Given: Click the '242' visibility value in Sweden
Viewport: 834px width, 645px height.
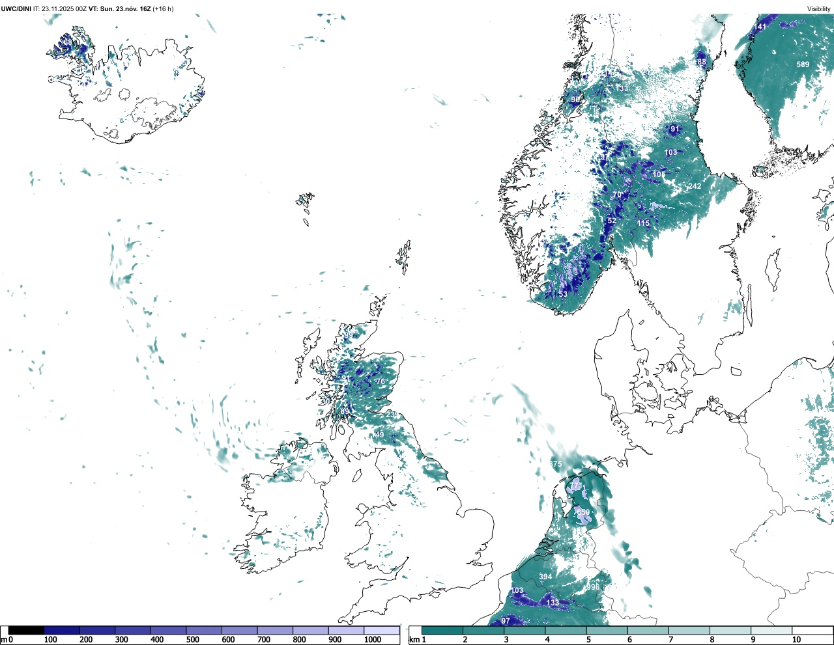Looking at the screenshot, I should click(695, 186).
